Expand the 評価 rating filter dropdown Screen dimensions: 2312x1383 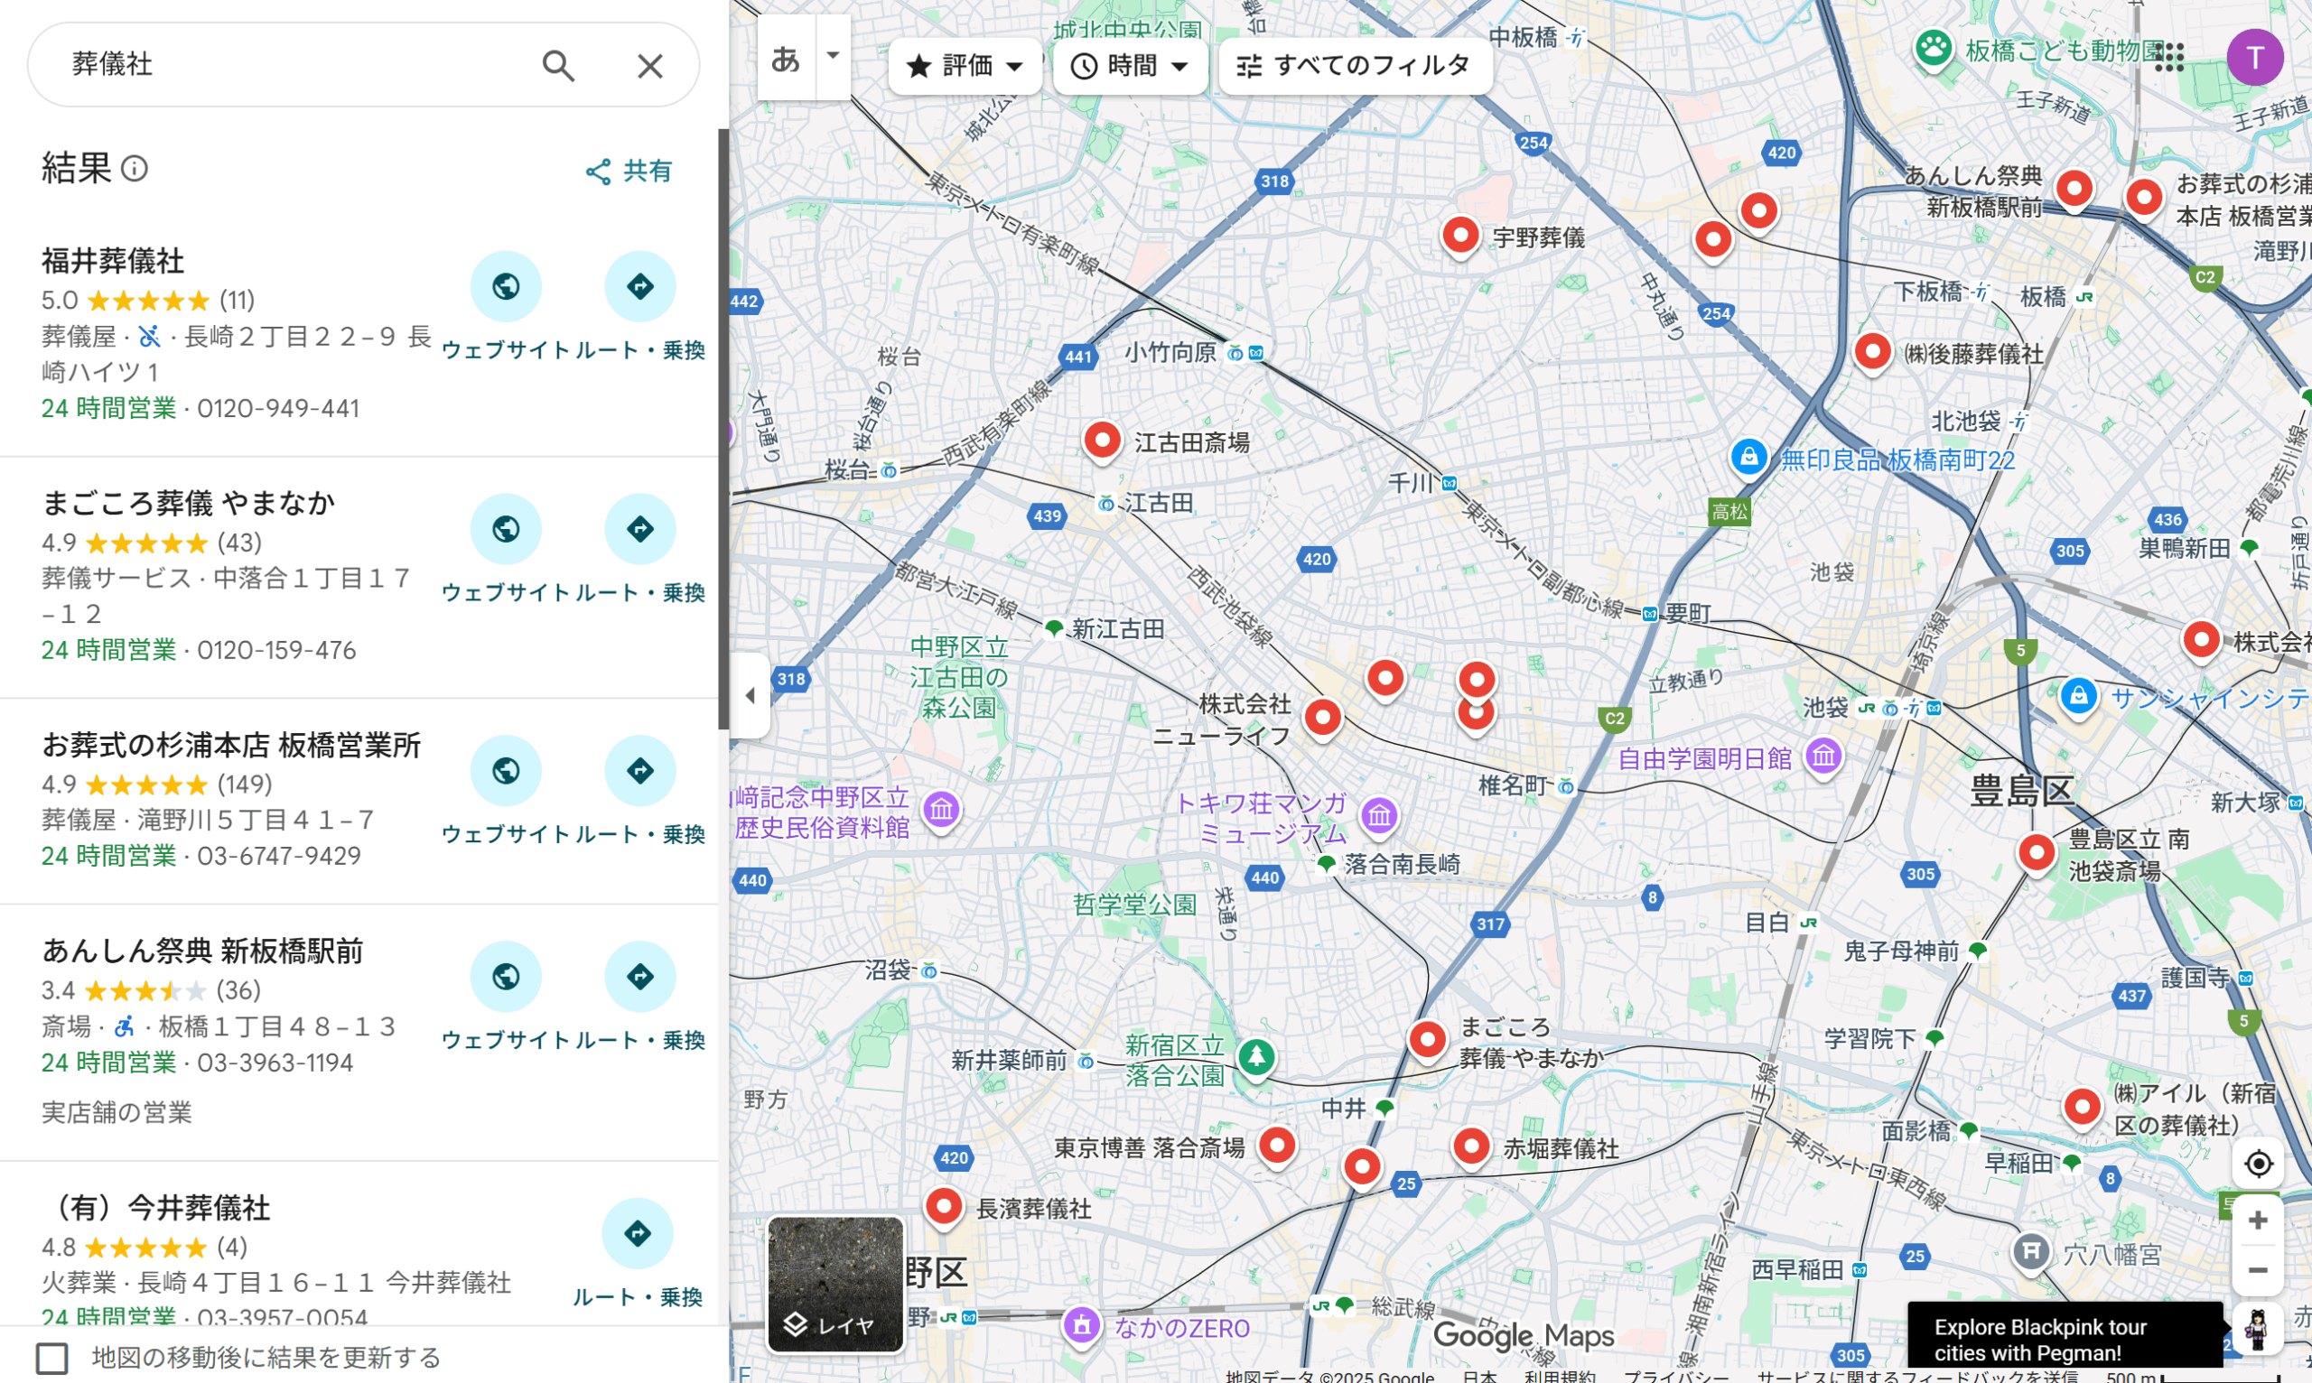(965, 66)
